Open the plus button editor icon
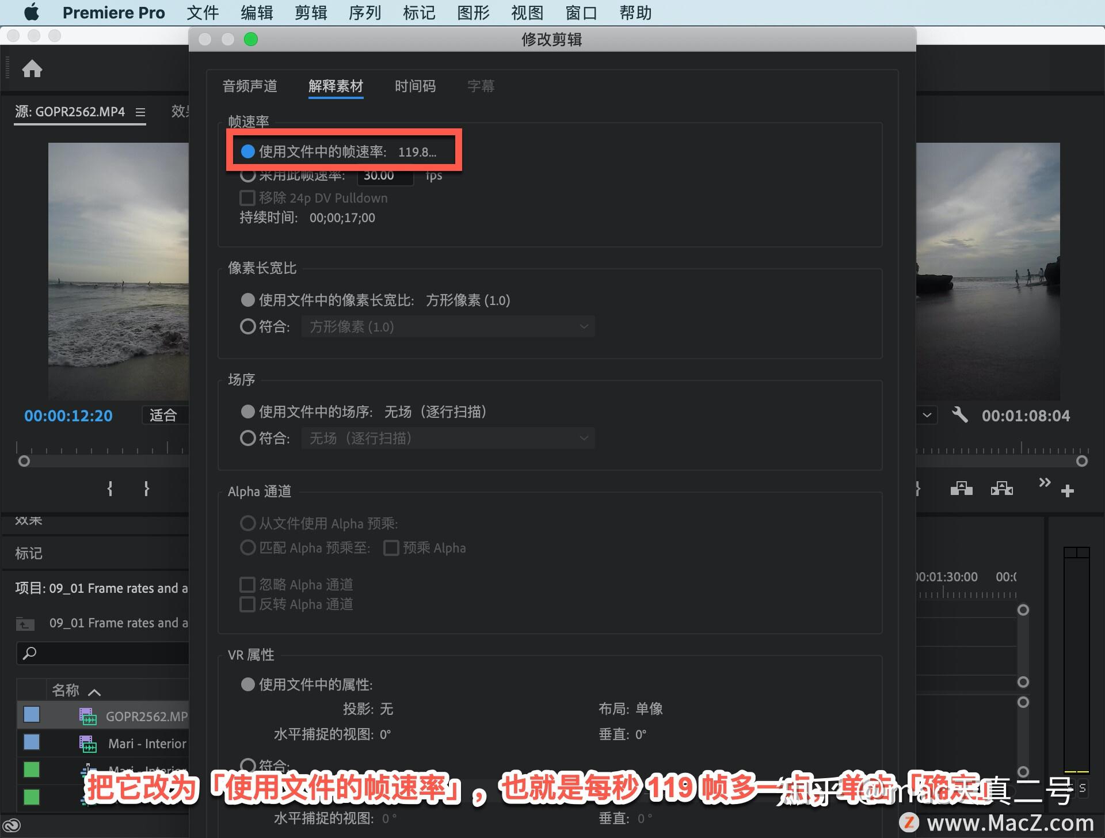This screenshot has height=838, width=1105. pos(1068,491)
